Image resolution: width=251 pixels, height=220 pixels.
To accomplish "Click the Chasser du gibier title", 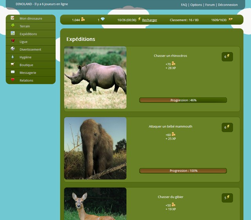I will tap(171, 197).
